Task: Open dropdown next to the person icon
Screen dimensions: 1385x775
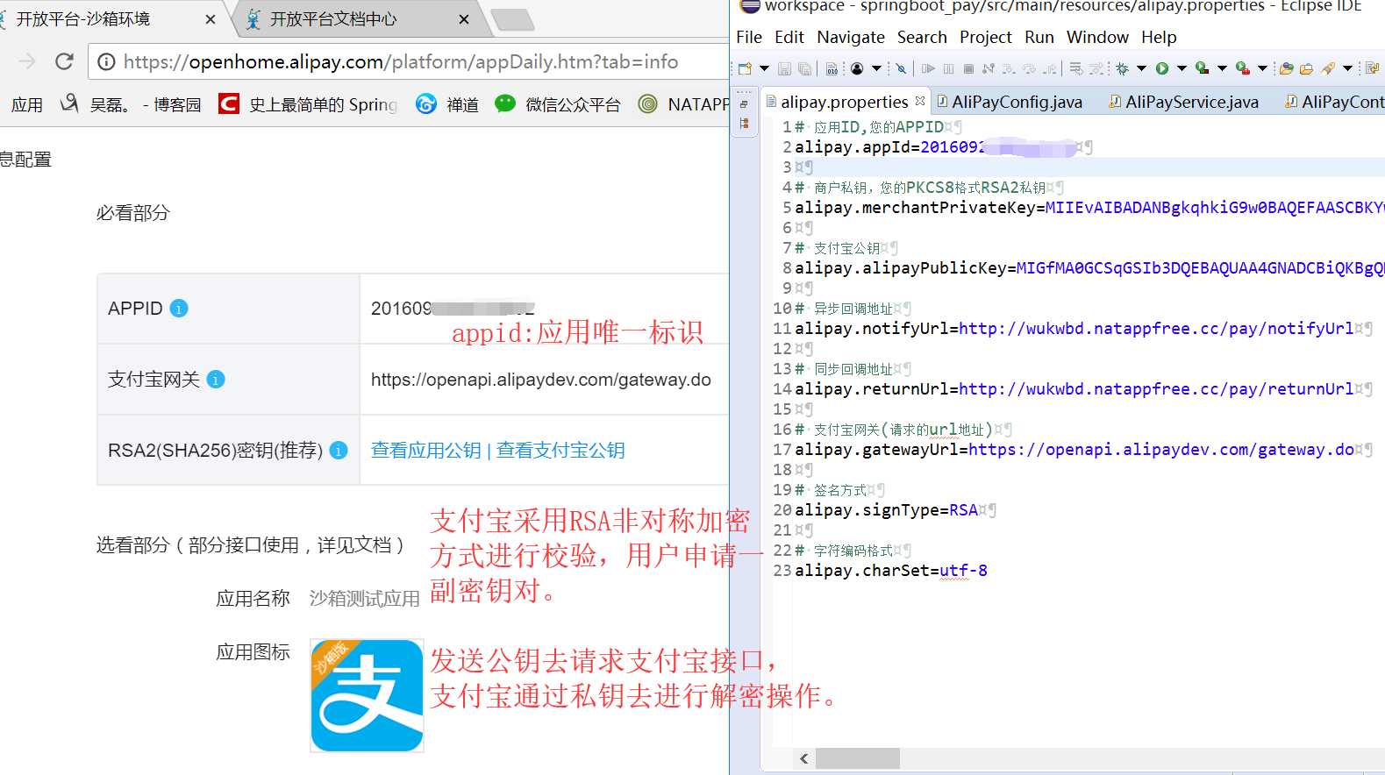Action: (876, 68)
